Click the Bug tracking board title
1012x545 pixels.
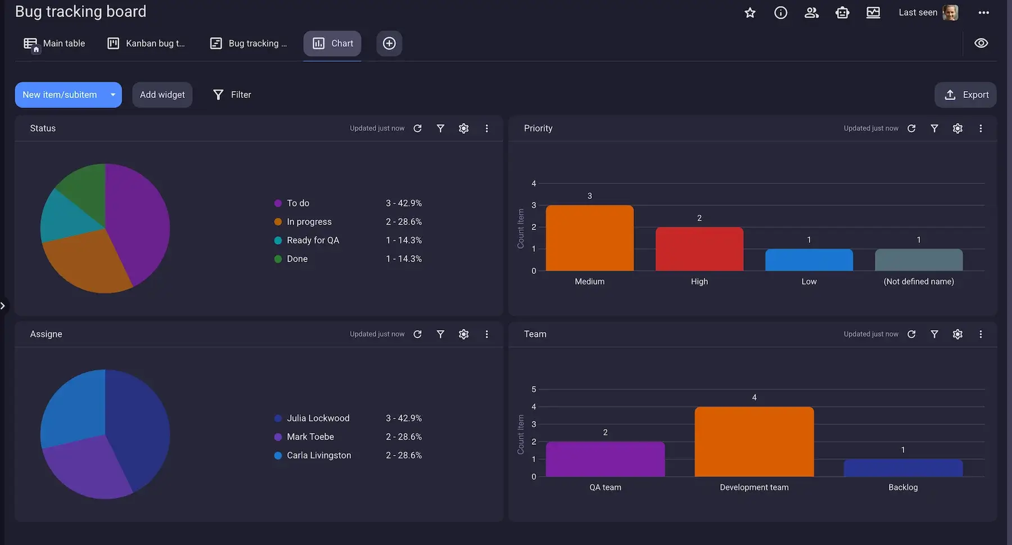(80, 11)
